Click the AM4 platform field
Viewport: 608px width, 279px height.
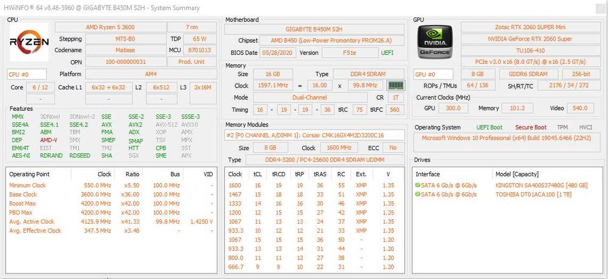[151, 74]
